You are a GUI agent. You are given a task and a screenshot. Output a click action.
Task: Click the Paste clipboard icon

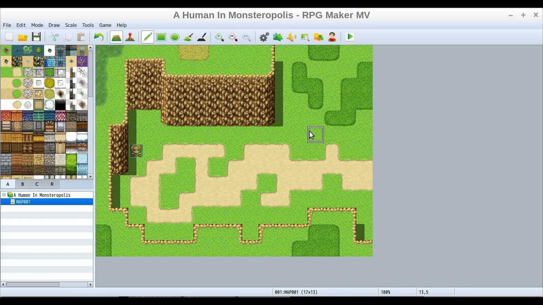click(x=81, y=37)
